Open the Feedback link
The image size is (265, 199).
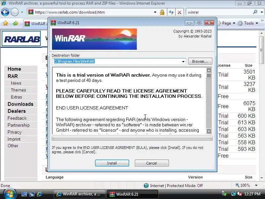click(17, 118)
